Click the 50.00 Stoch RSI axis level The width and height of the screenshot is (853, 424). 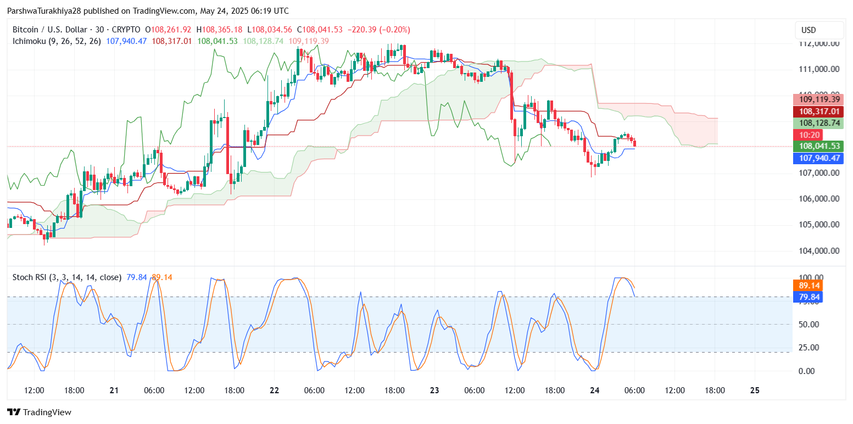pyautogui.click(x=810, y=325)
